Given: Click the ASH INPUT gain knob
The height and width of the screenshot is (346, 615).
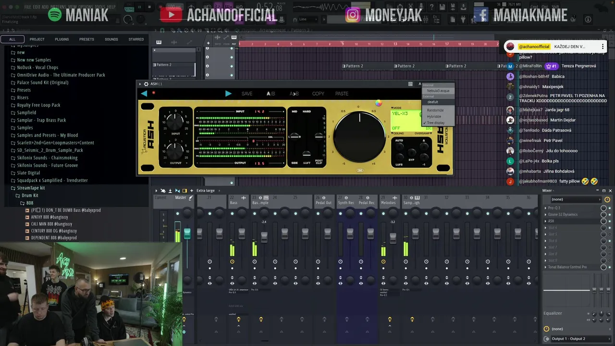Looking at the screenshot, I should click(x=175, y=121).
